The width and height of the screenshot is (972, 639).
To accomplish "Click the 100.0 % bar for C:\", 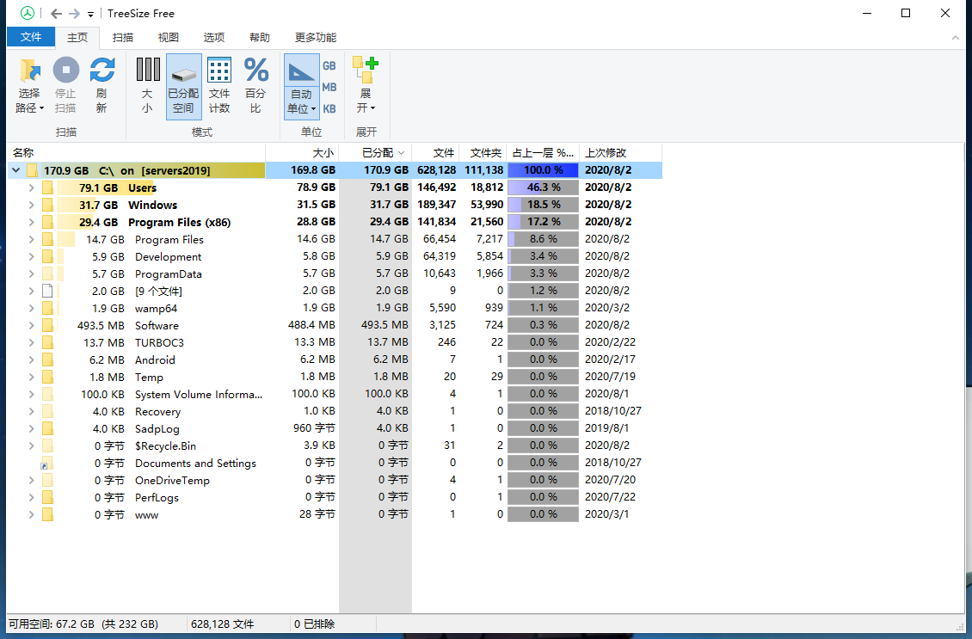I will [543, 169].
